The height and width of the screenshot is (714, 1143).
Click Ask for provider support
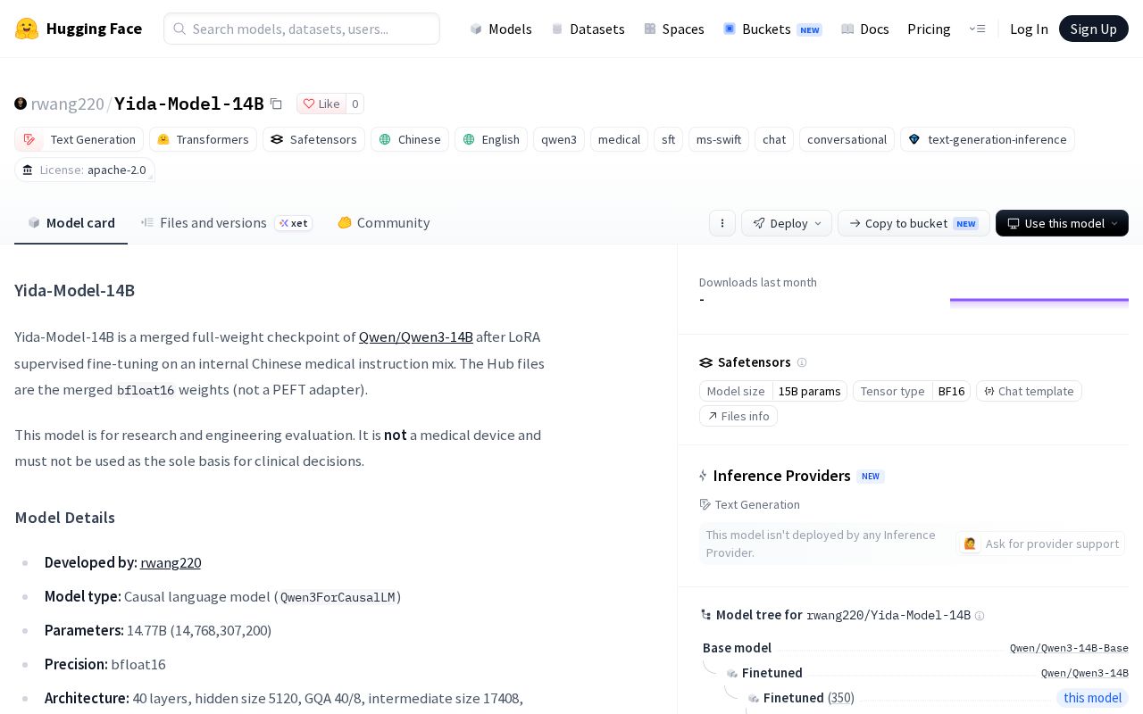point(1040,544)
